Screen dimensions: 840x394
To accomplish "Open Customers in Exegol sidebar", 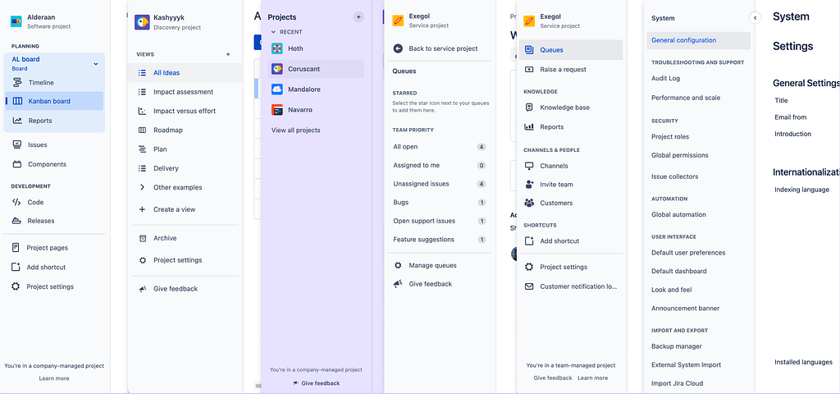I will [556, 203].
